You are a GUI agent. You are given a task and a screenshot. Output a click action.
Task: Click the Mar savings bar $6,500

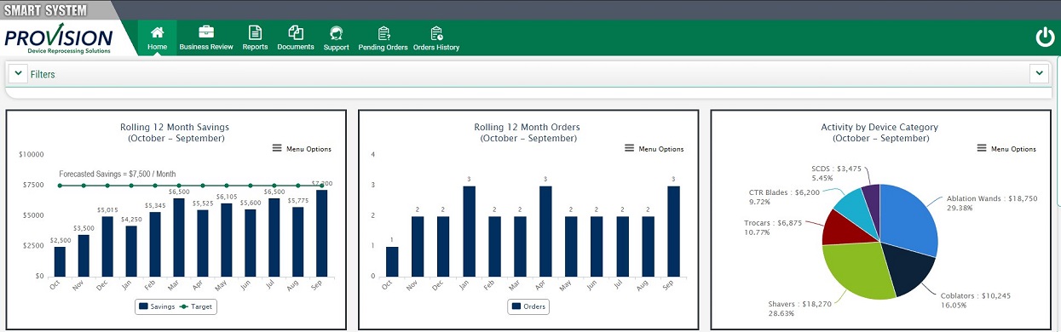coord(179,238)
